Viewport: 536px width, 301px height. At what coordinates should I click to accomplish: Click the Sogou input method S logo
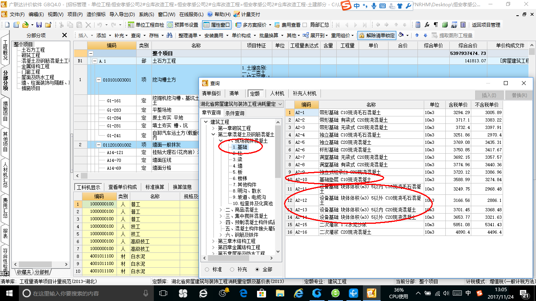(346, 6)
